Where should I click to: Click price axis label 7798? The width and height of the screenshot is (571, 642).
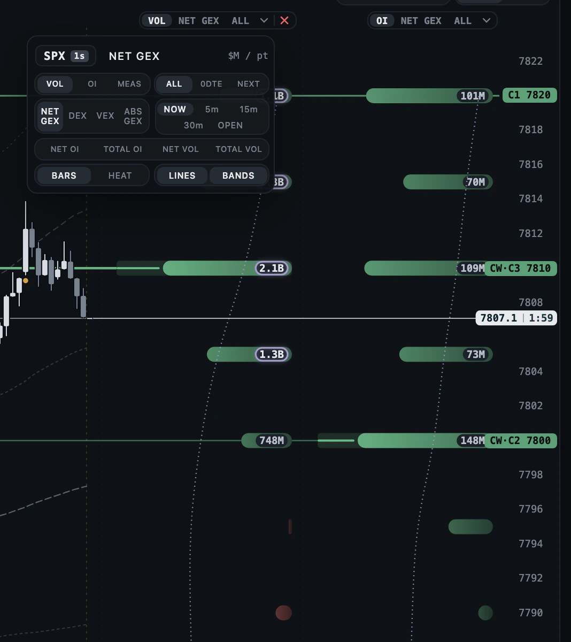click(530, 475)
